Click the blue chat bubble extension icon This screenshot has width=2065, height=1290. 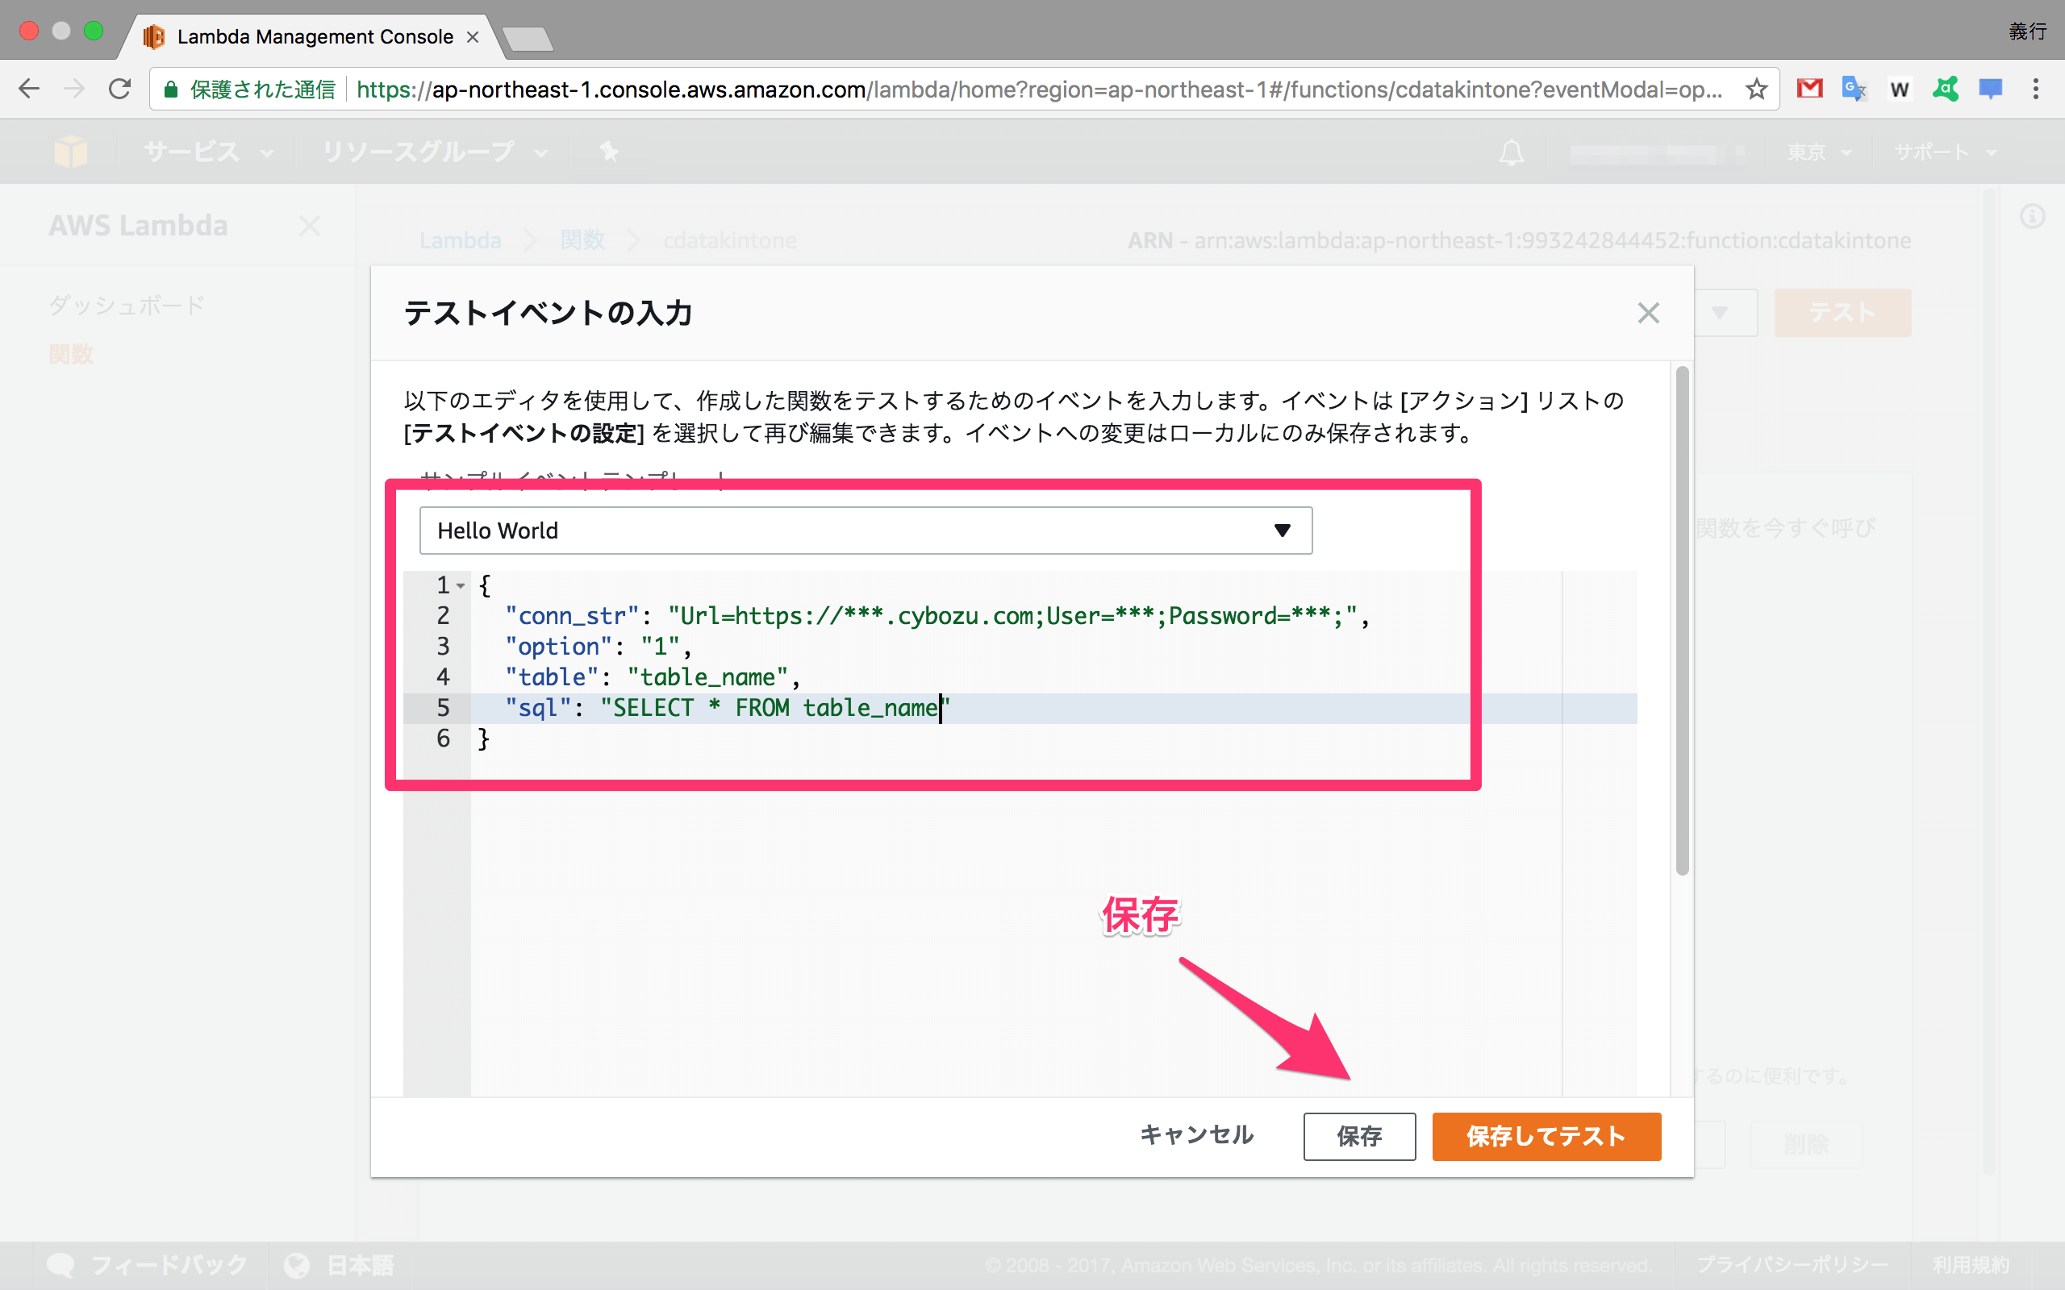[x=1991, y=89]
